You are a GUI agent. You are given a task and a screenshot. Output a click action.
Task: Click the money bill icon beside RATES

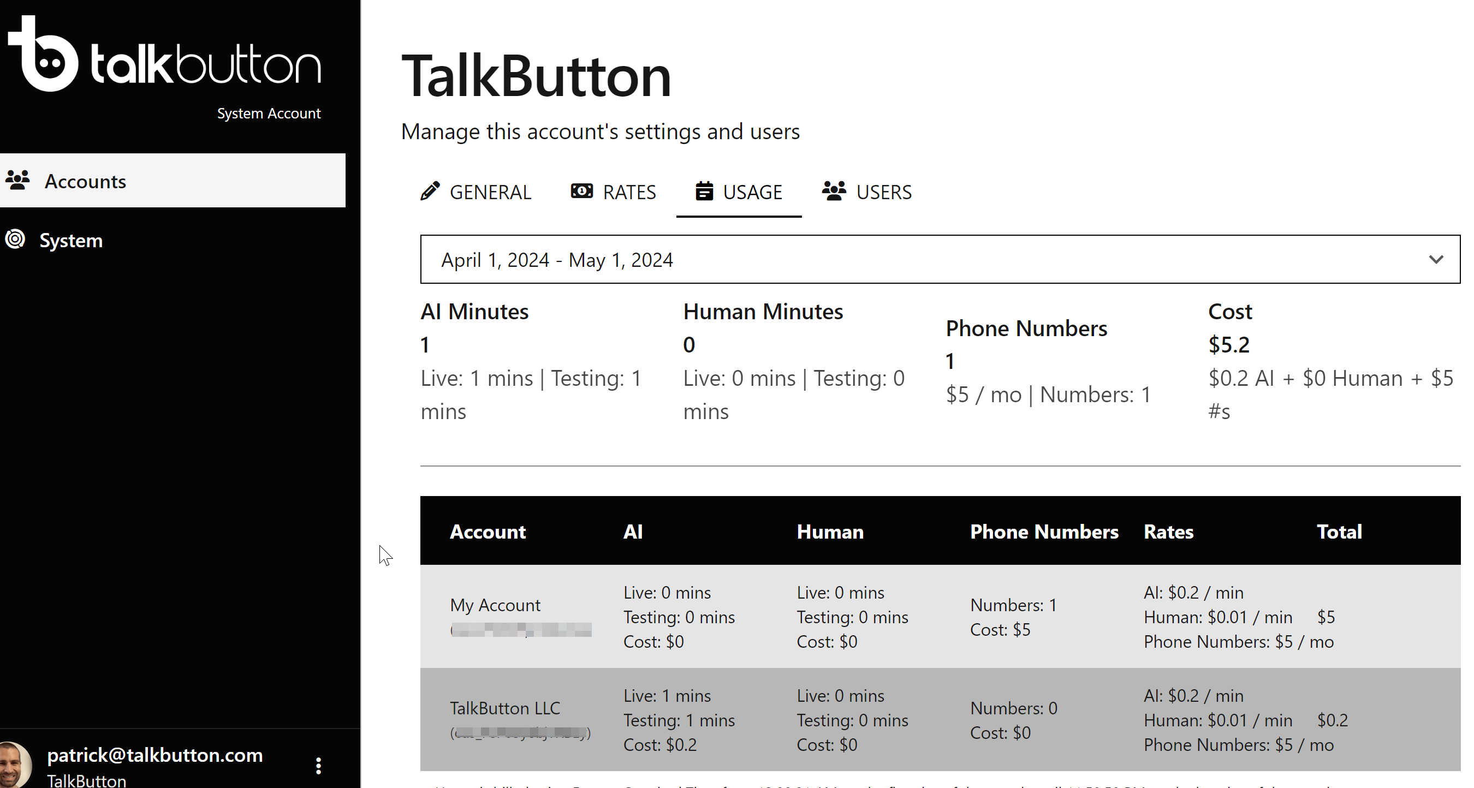[x=582, y=191]
